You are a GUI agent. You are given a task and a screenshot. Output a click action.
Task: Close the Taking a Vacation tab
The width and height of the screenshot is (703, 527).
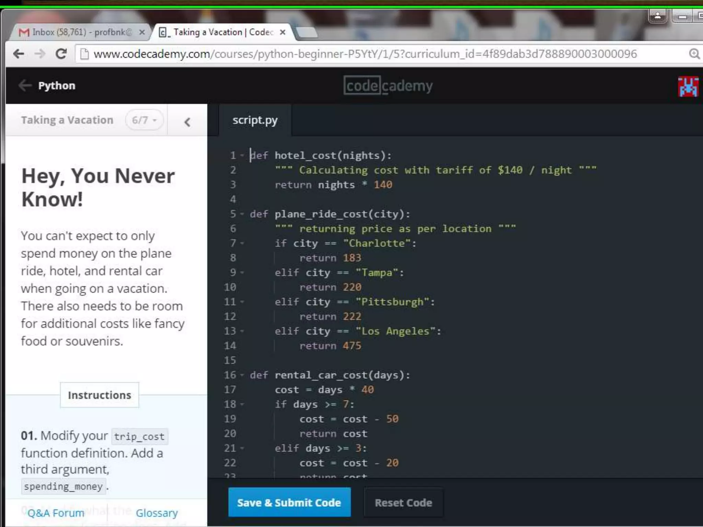point(283,32)
